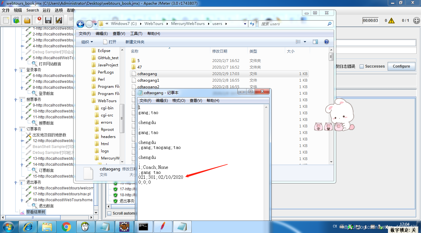This screenshot has height=233, width=421.
Task: Open Notepad 文件(F) menu
Action: pyautogui.click(x=146, y=101)
